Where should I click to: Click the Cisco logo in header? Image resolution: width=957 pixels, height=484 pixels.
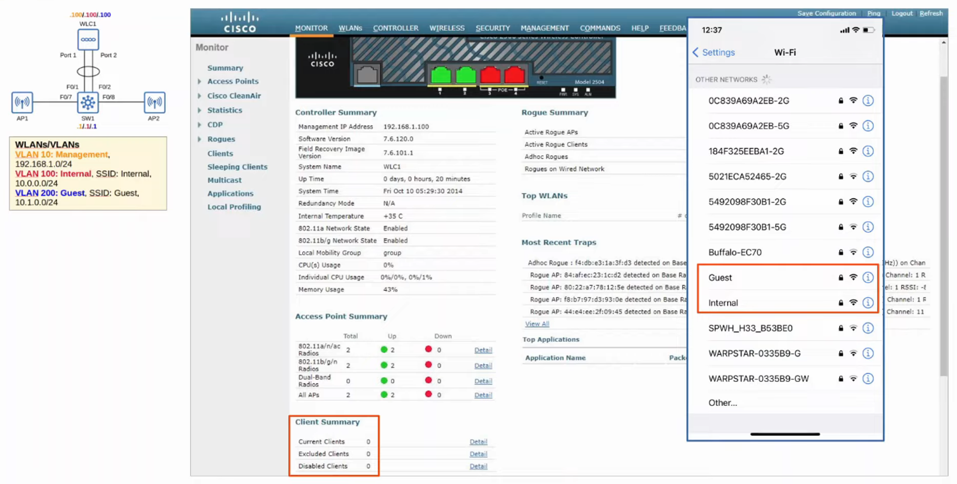(x=240, y=23)
